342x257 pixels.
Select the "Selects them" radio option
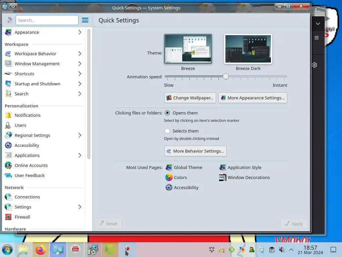tap(167, 131)
